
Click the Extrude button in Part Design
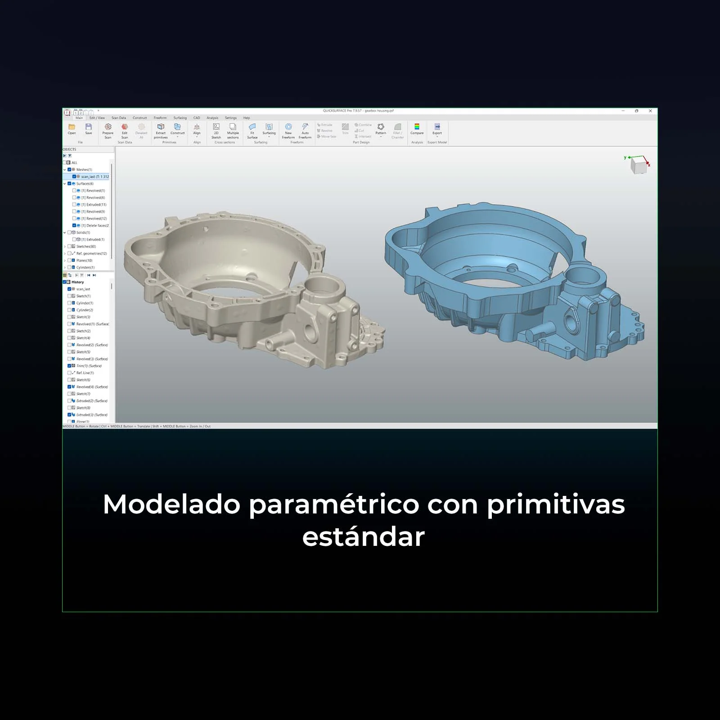pyautogui.click(x=325, y=125)
